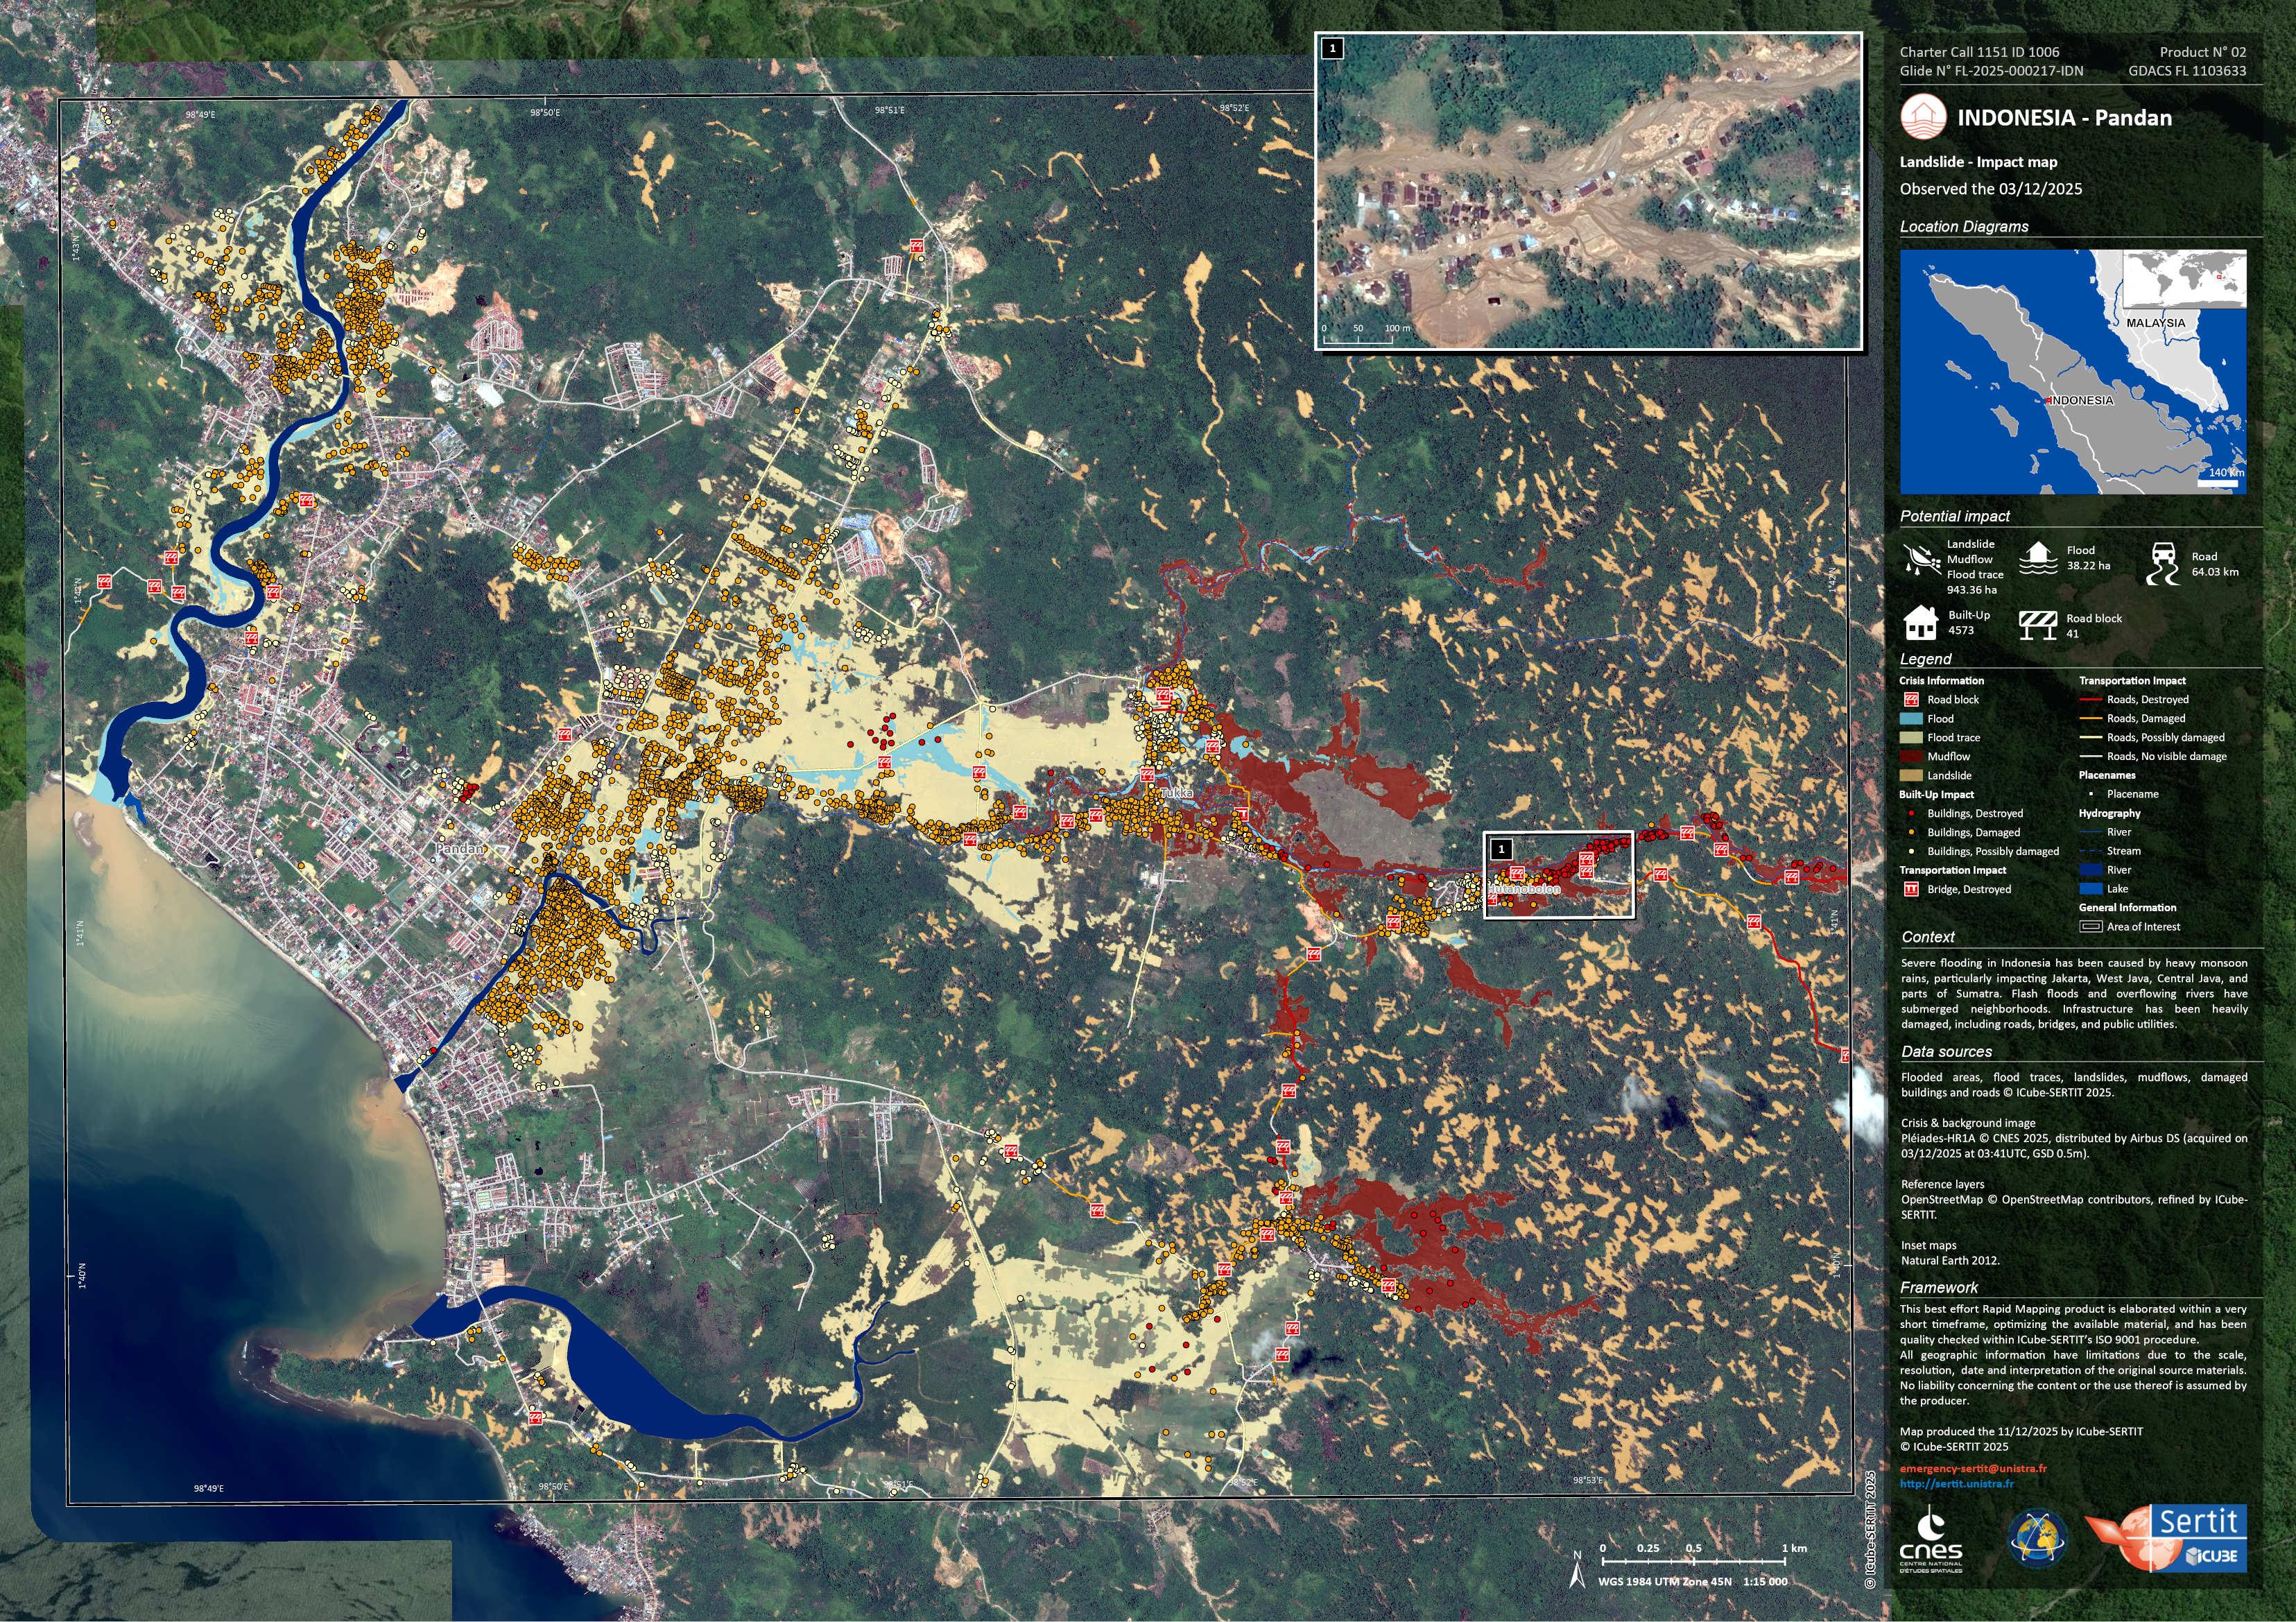Click the Area of Interest legend rectangle
The width and height of the screenshot is (2296, 1622).
(2090, 927)
